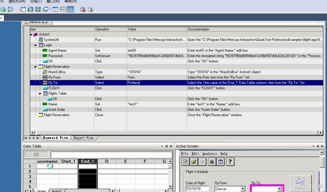Viewport: 327px width, 192px height.
Task: Click right arrow of Keyword View horizontal scrollbar
Action: coord(321,133)
